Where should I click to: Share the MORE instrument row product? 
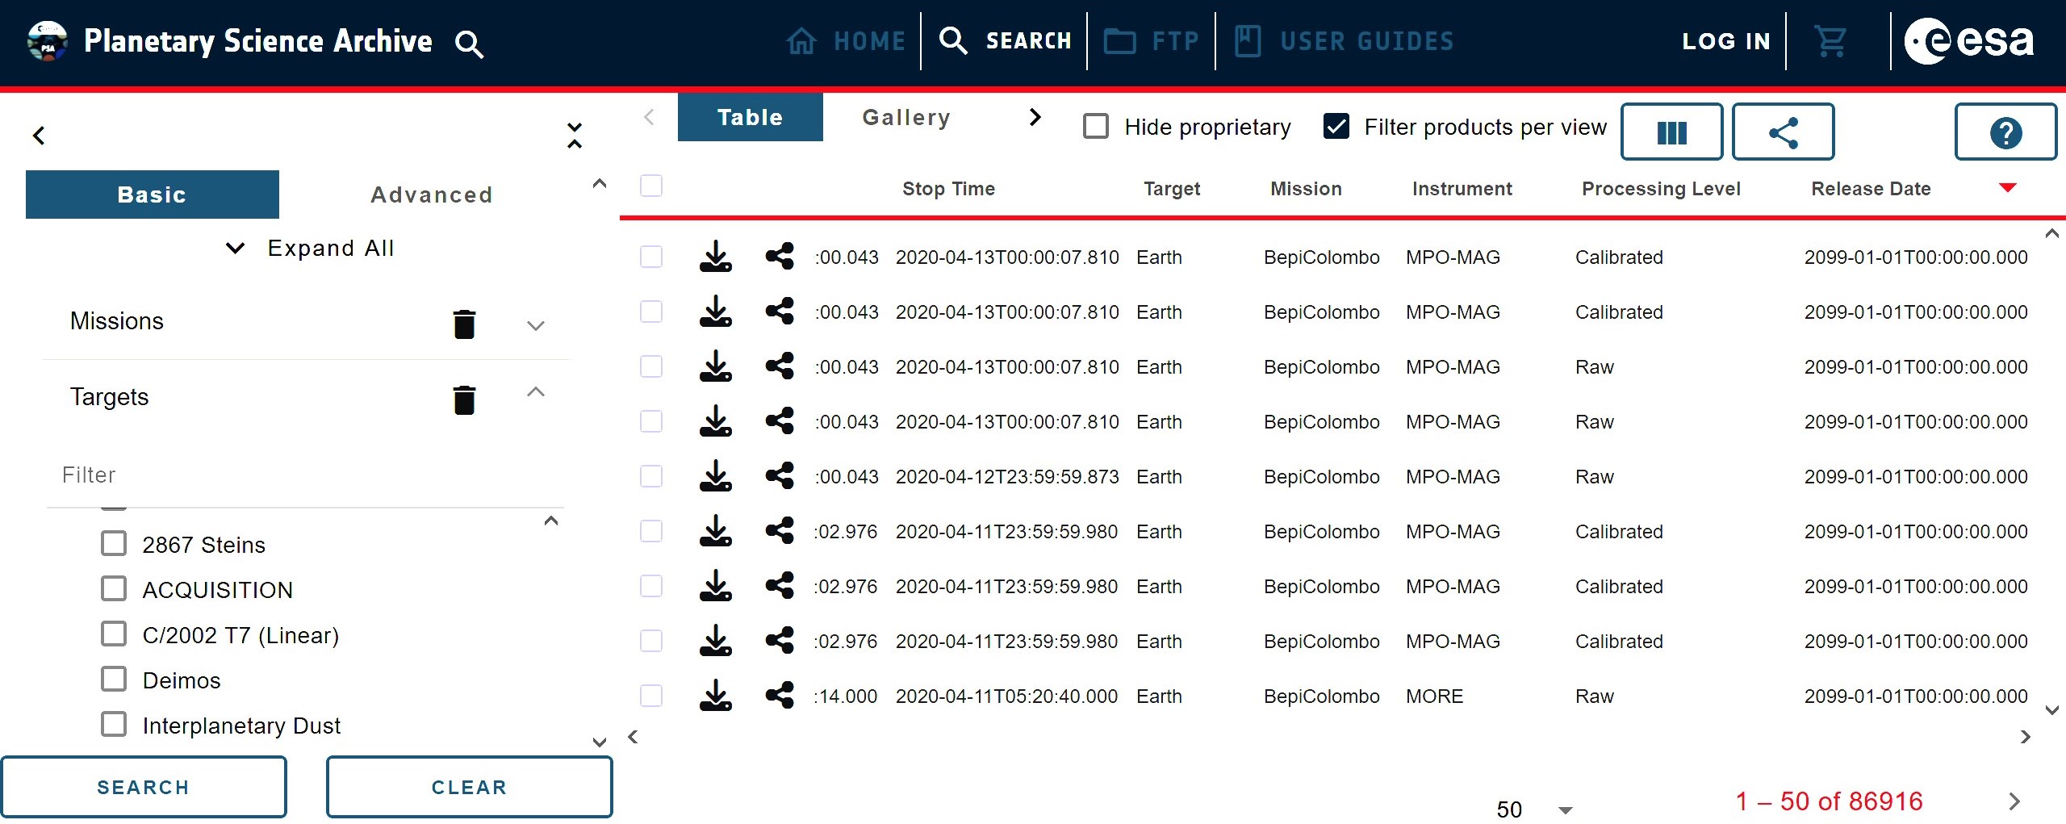click(779, 696)
